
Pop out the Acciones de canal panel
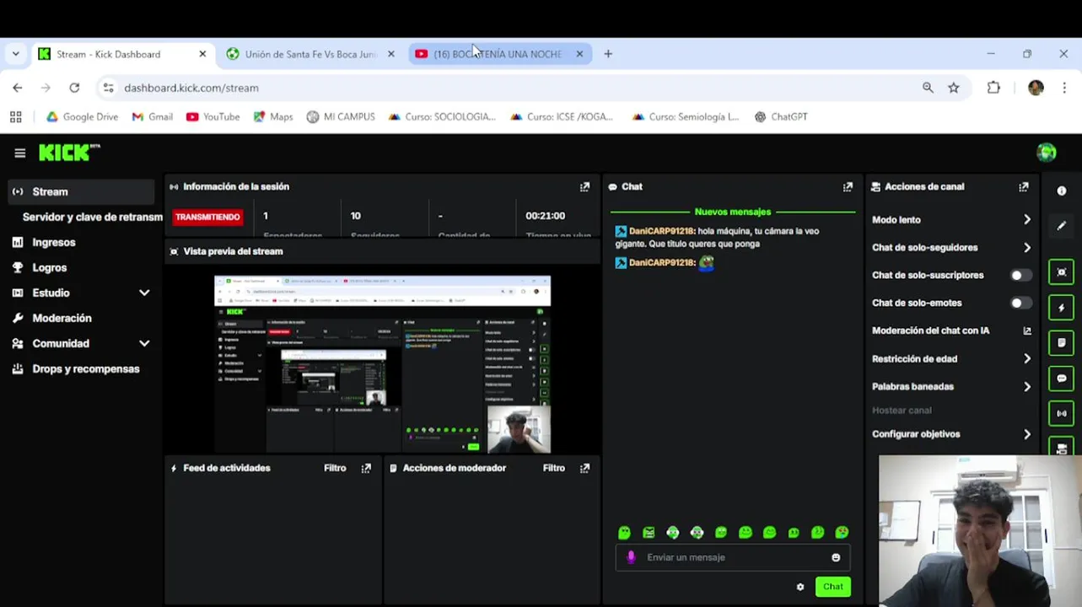click(1024, 187)
